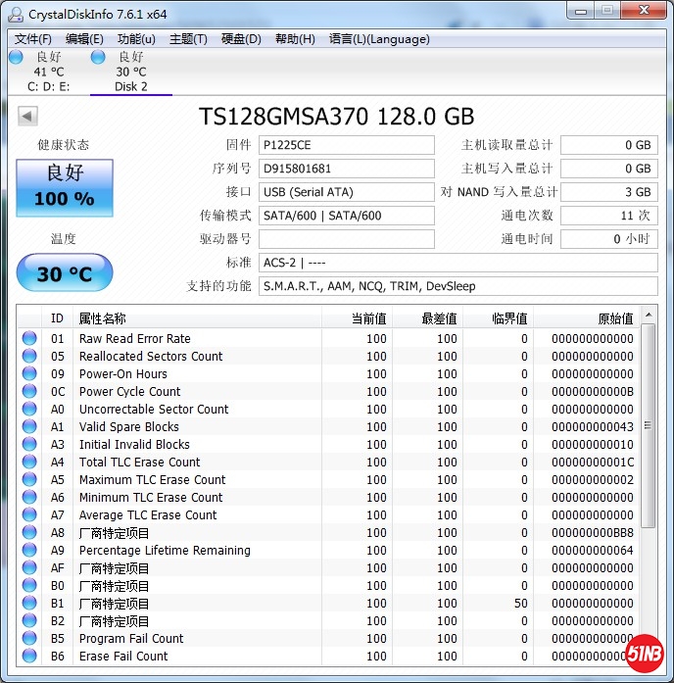Open the 语言(L)(Language) menu
Viewport: 674px width, 683px height.
pos(379,39)
